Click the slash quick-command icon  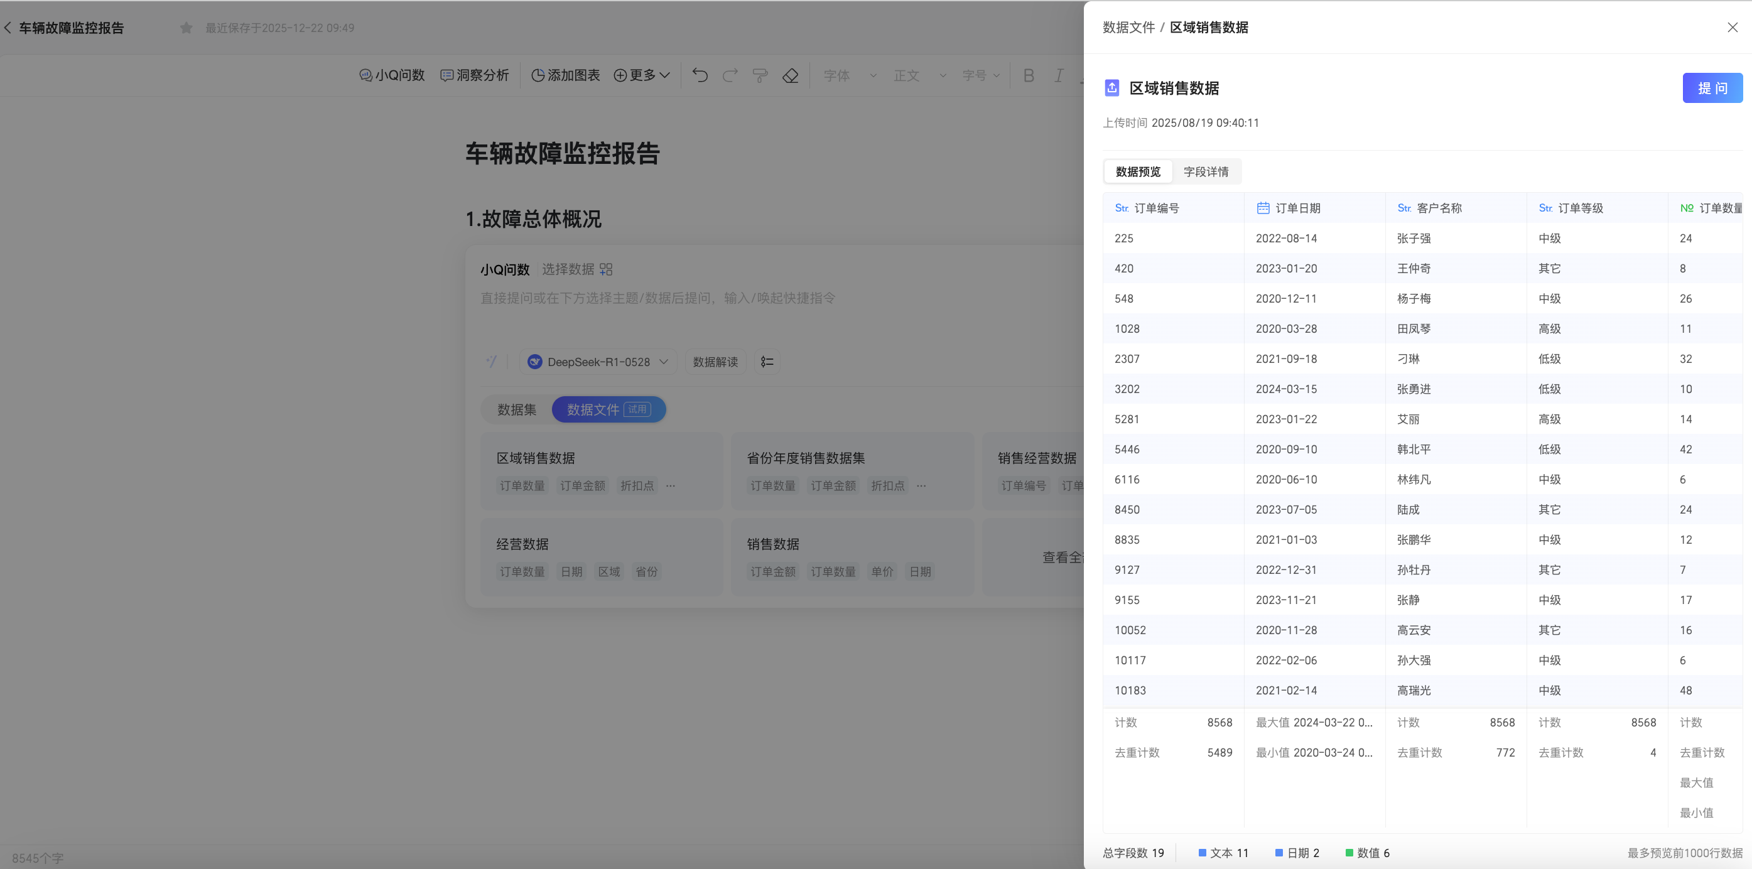[x=492, y=362]
